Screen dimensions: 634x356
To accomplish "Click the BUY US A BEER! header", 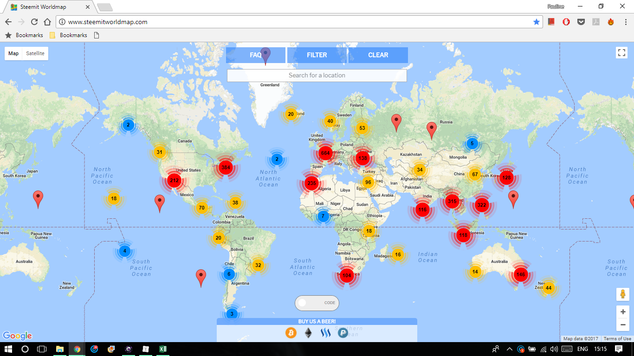I will 317,321.
